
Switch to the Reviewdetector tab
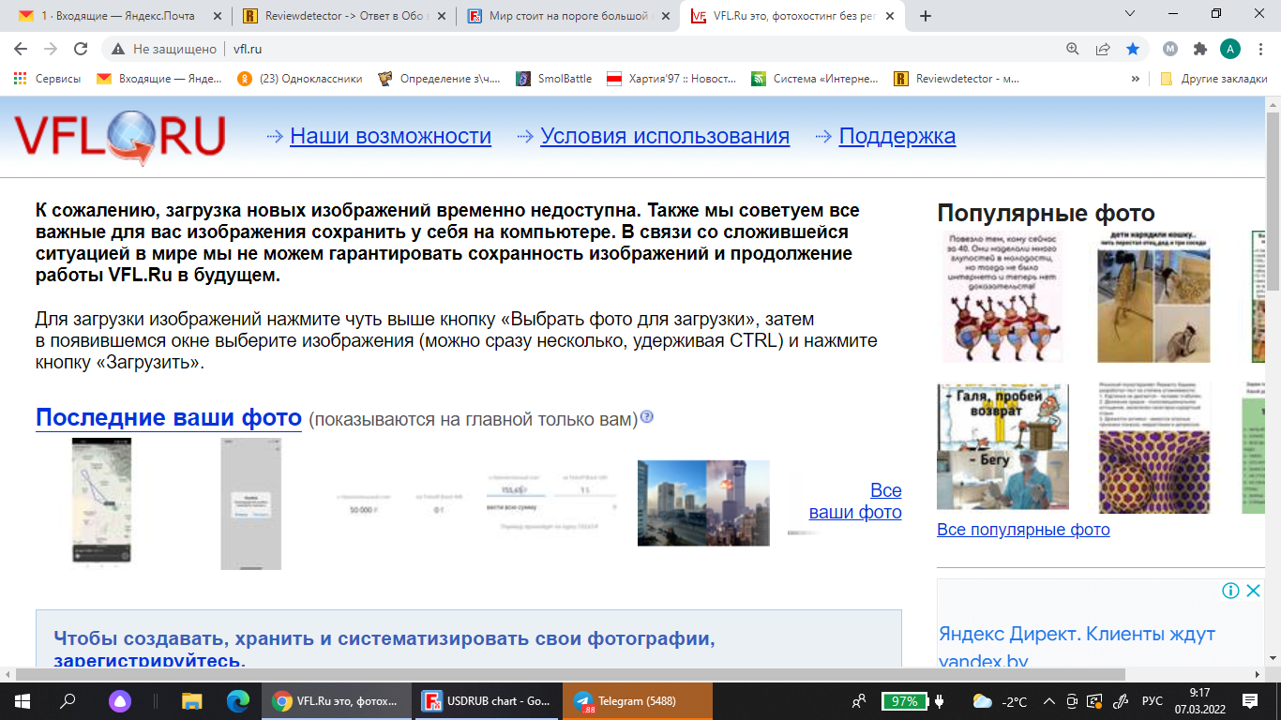pos(343,16)
